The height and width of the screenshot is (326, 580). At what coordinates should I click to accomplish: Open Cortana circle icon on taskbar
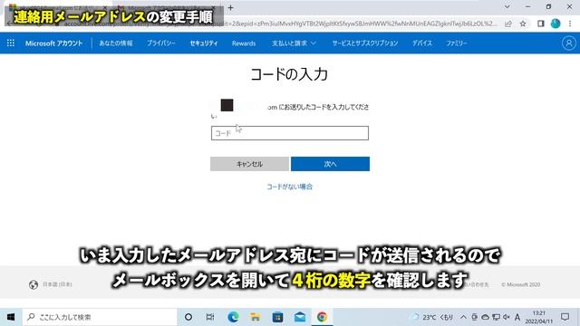coord(188,317)
